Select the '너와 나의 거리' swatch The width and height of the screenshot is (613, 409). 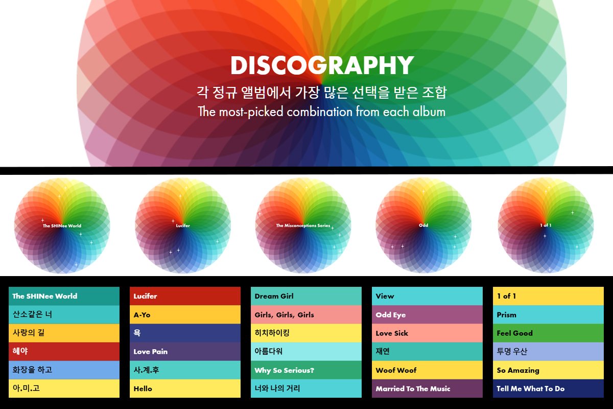(306, 388)
